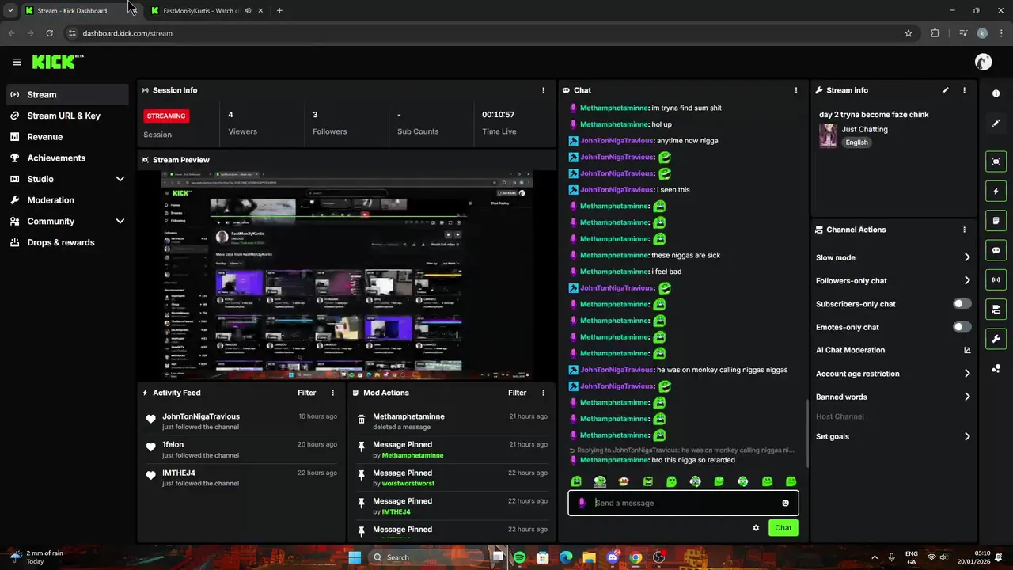
Task: Click the IMTHEJ4 follower entry
Action: pos(241,477)
